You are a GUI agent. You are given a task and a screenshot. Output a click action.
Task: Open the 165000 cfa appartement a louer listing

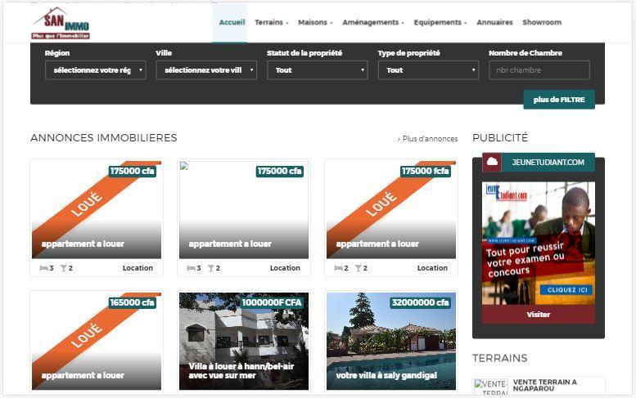coord(97,341)
